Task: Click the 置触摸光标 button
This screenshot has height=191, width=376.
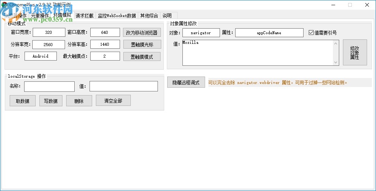Action: point(142,44)
